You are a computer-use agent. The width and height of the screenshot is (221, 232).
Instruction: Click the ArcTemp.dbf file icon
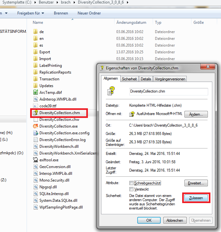click(36, 93)
